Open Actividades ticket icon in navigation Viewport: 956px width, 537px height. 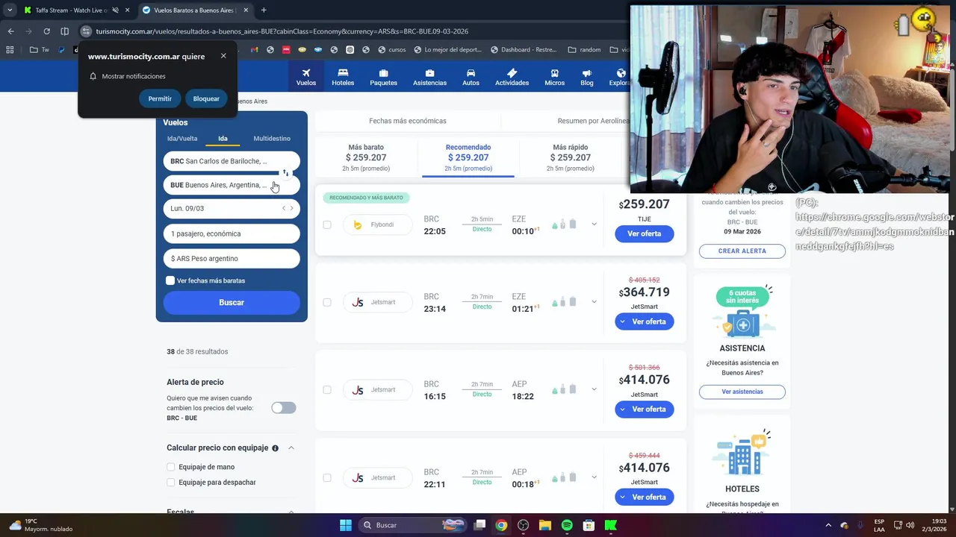pos(512,77)
